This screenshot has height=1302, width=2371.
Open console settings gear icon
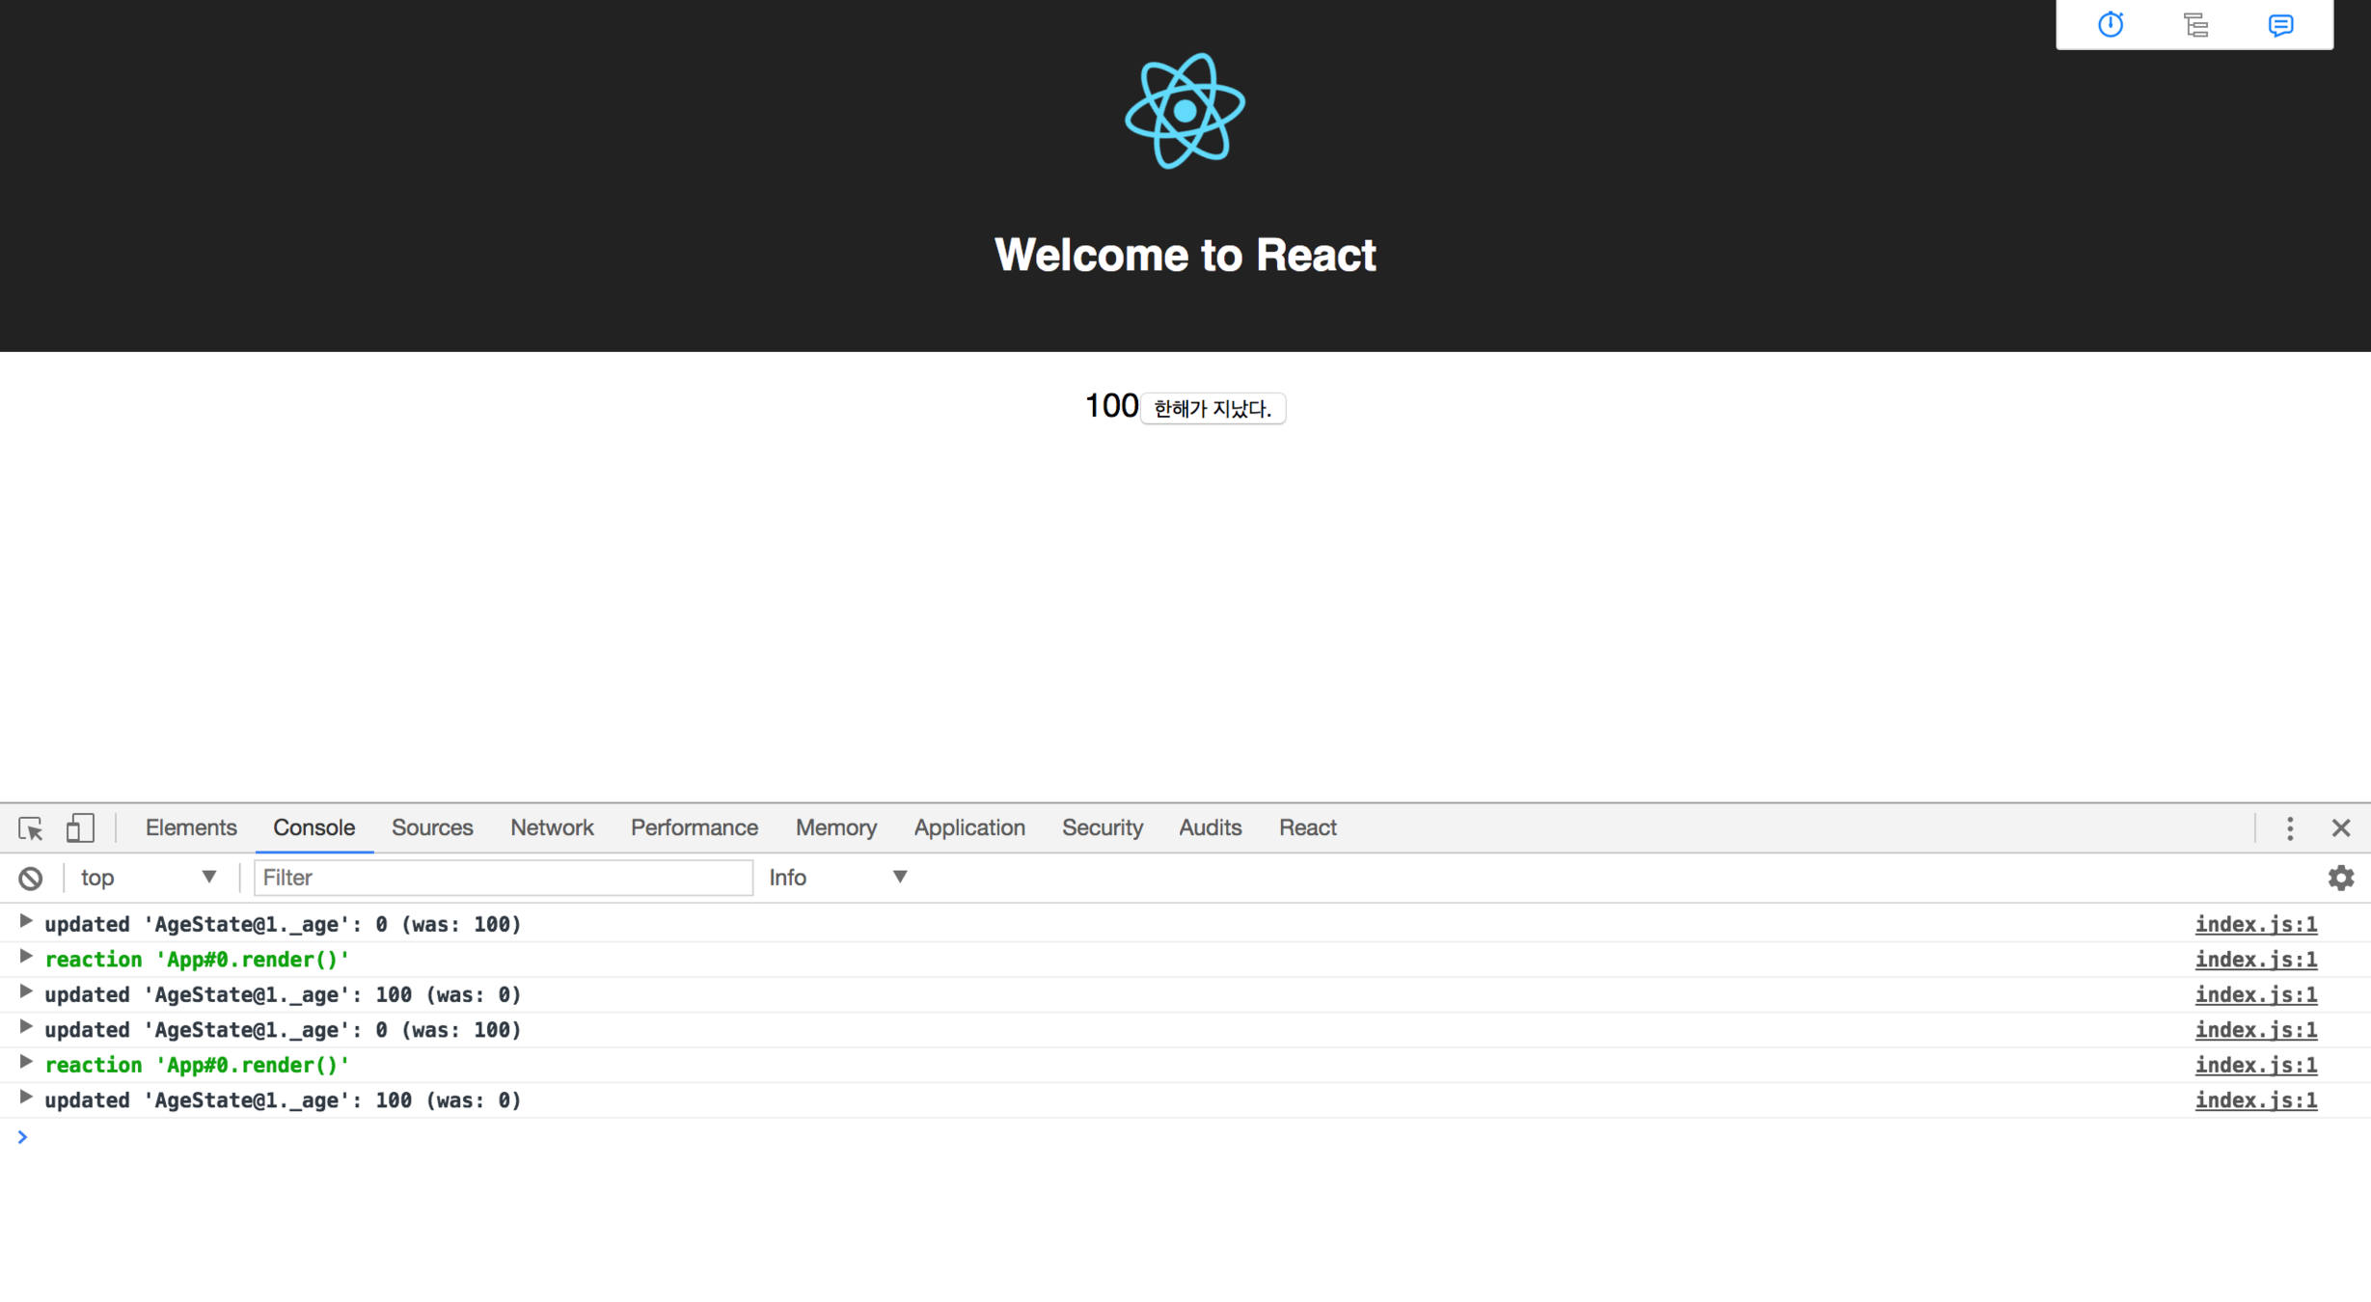[x=2340, y=878]
